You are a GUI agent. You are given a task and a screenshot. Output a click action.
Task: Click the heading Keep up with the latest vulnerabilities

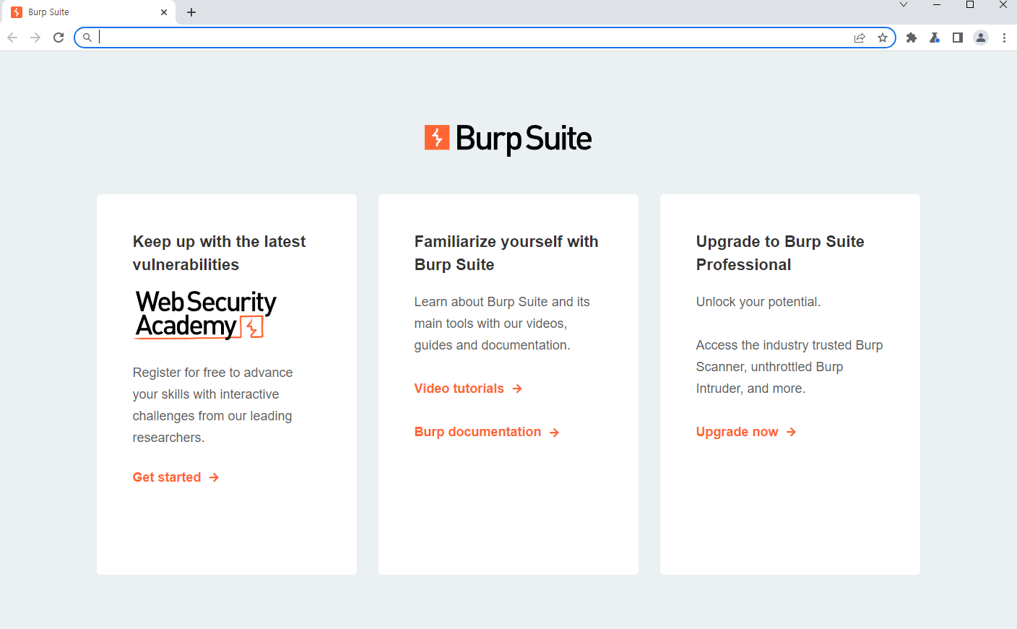pyautogui.click(x=219, y=253)
